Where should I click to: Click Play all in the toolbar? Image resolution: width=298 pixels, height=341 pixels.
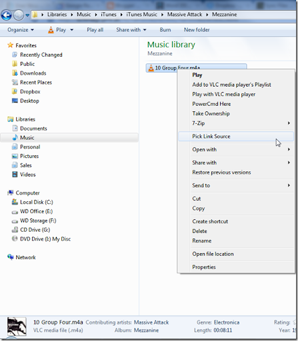click(95, 30)
